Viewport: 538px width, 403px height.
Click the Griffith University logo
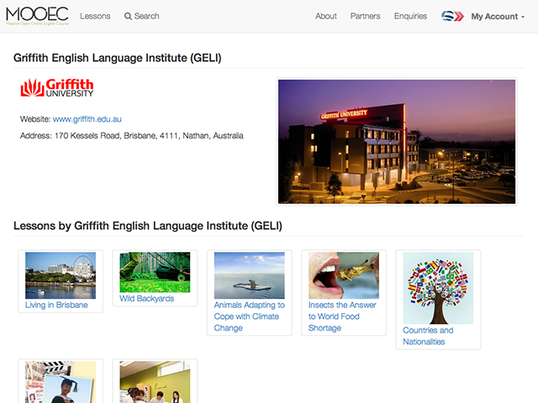[x=57, y=87]
